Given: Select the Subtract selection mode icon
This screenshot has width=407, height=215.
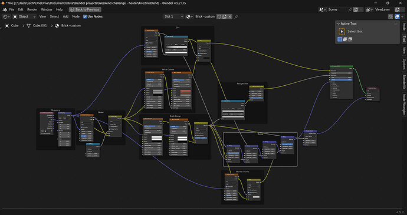Looking at the screenshot, I should (x=350, y=39).
